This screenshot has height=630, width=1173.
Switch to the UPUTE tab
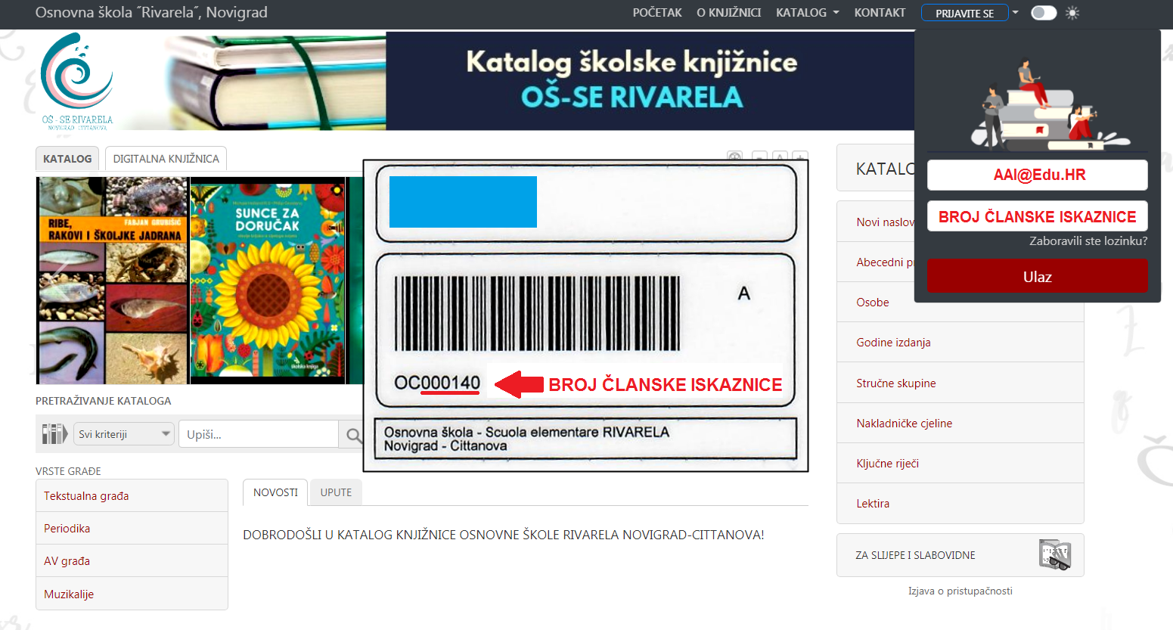[336, 492]
